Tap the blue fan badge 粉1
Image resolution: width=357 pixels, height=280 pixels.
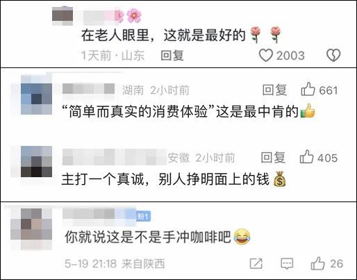pos(144,216)
